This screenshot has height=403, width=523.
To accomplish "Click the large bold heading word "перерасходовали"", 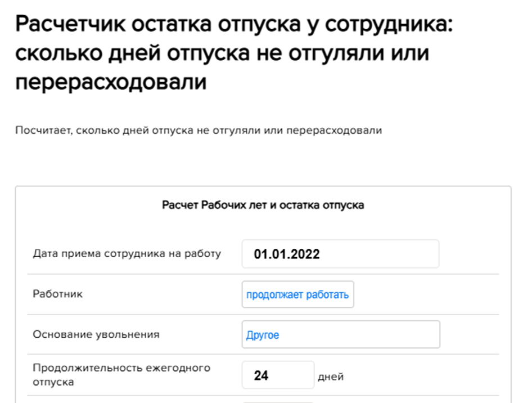I will [111, 83].
